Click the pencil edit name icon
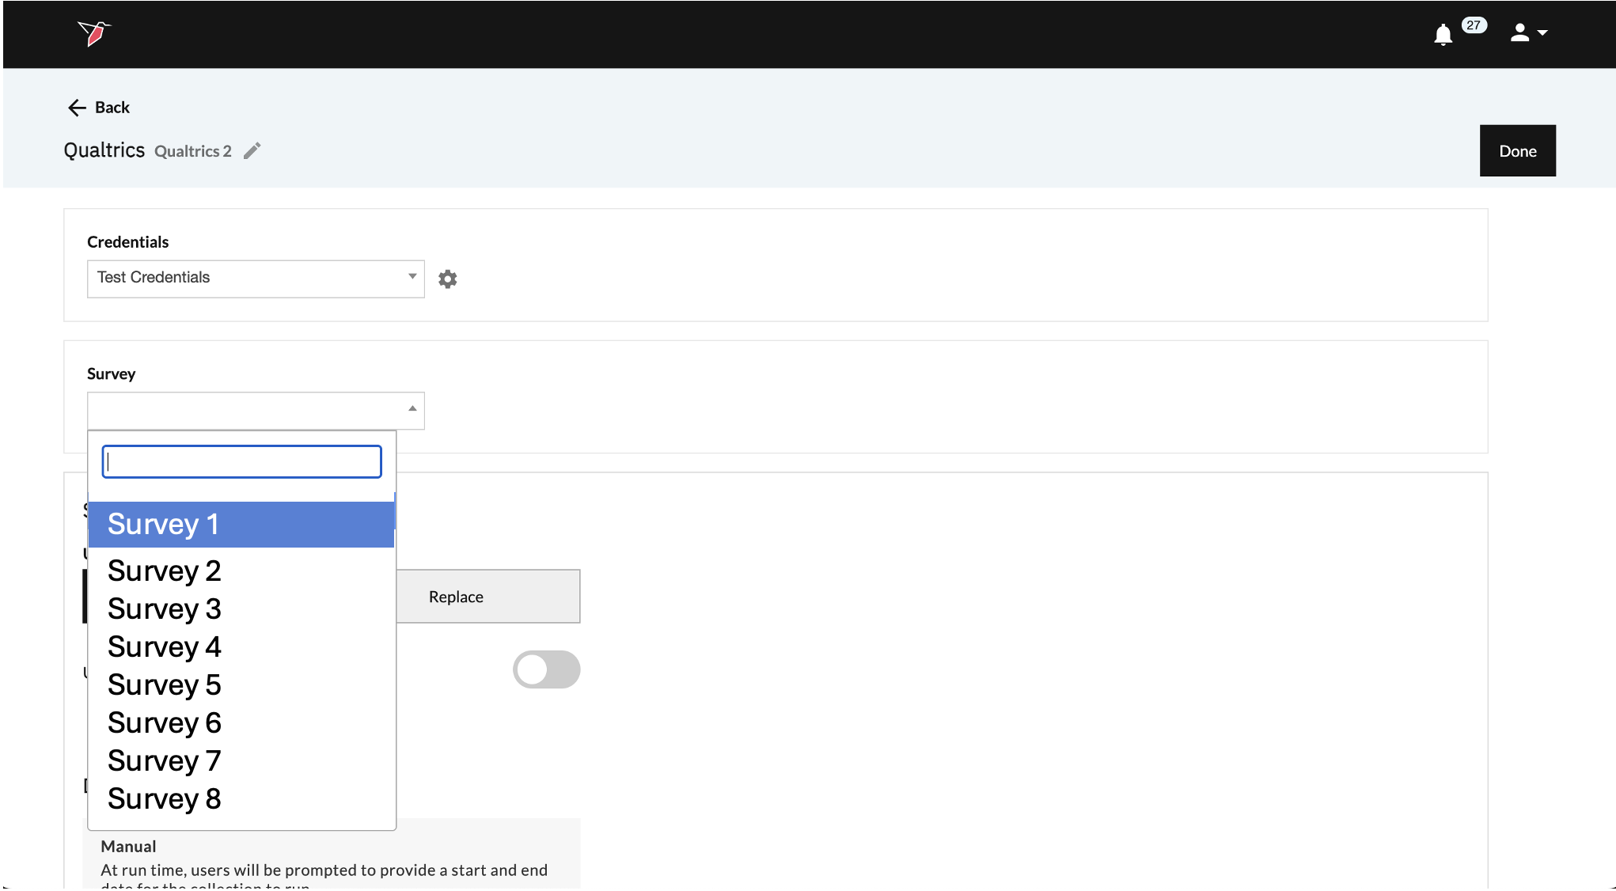The width and height of the screenshot is (1616, 891). 252,151
